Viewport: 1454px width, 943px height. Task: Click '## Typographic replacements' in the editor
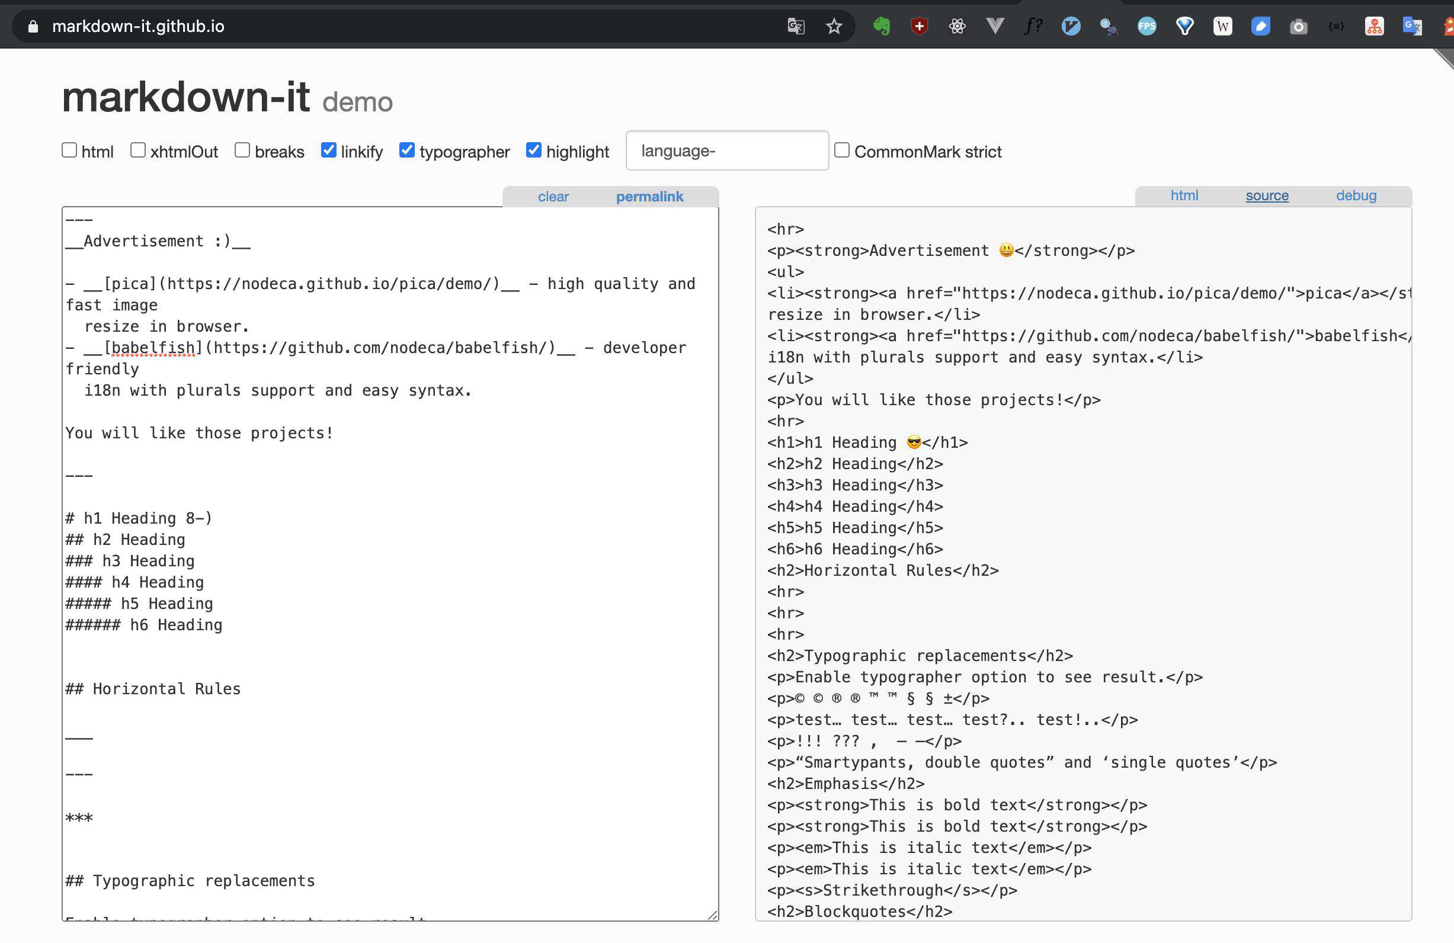click(190, 881)
